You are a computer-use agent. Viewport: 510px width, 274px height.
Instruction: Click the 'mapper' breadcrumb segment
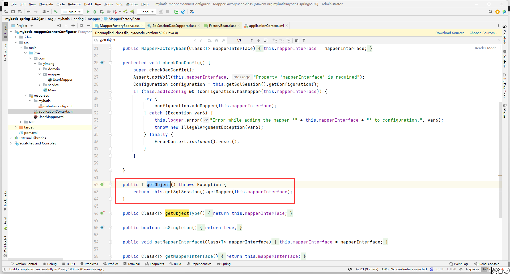[94, 19]
